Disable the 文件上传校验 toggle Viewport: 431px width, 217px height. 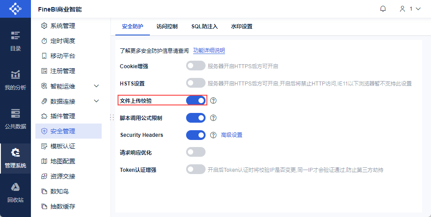point(196,101)
